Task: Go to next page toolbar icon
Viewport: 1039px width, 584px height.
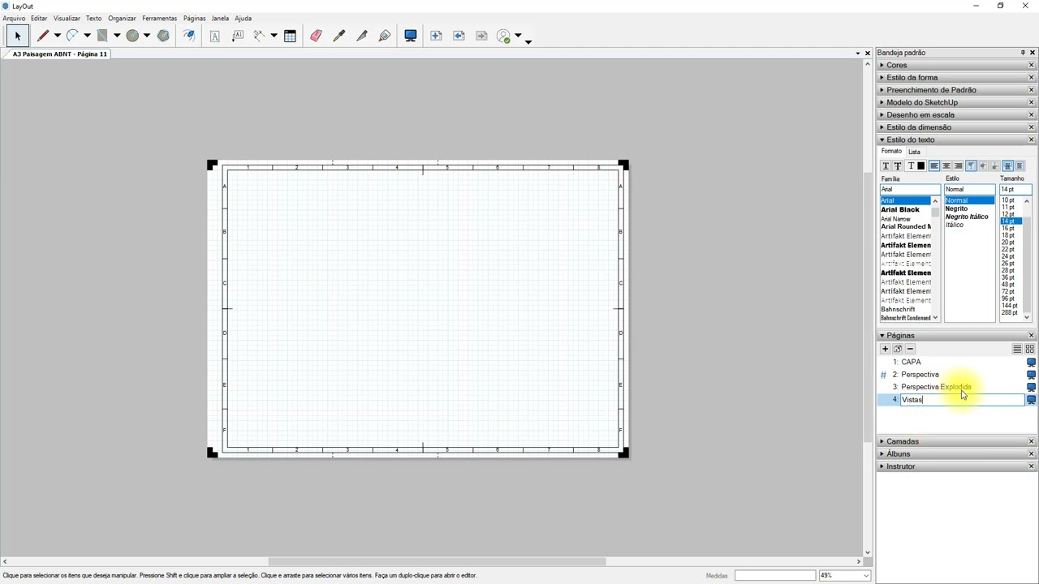Action: [x=482, y=36]
